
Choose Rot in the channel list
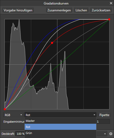click(60, 127)
